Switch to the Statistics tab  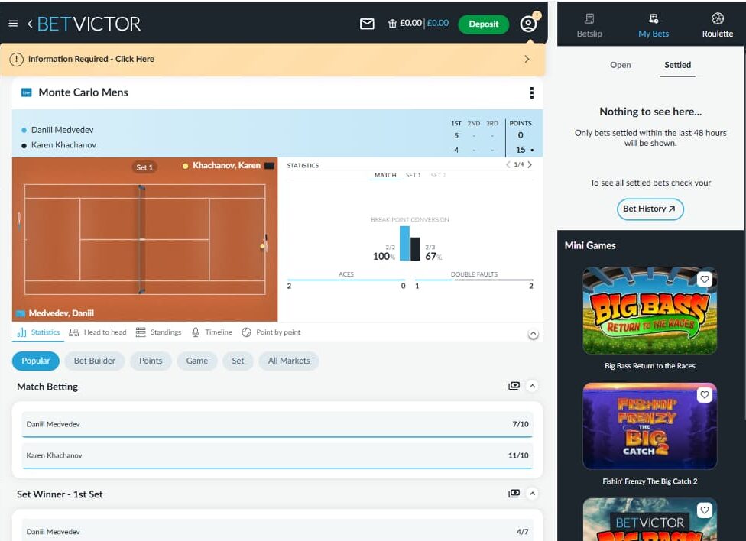38,332
